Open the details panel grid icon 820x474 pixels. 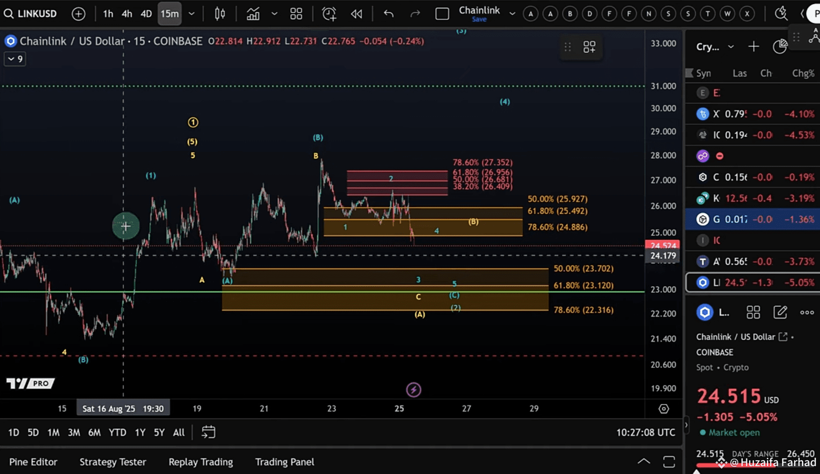pyautogui.click(x=753, y=312)
